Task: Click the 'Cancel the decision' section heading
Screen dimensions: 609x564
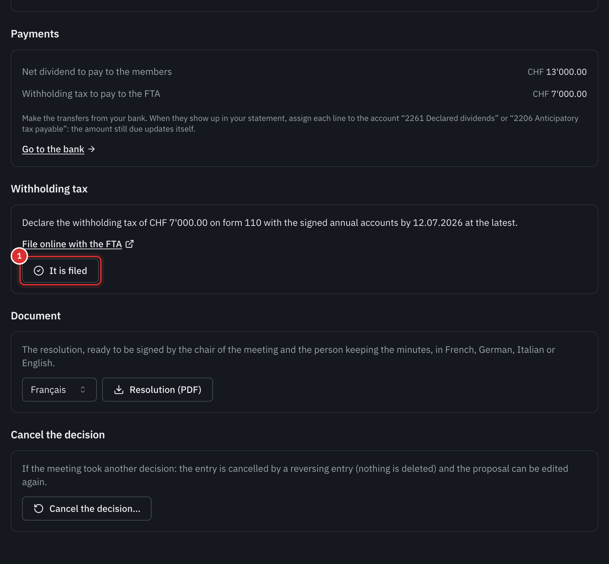Action: tap(58, 435)
